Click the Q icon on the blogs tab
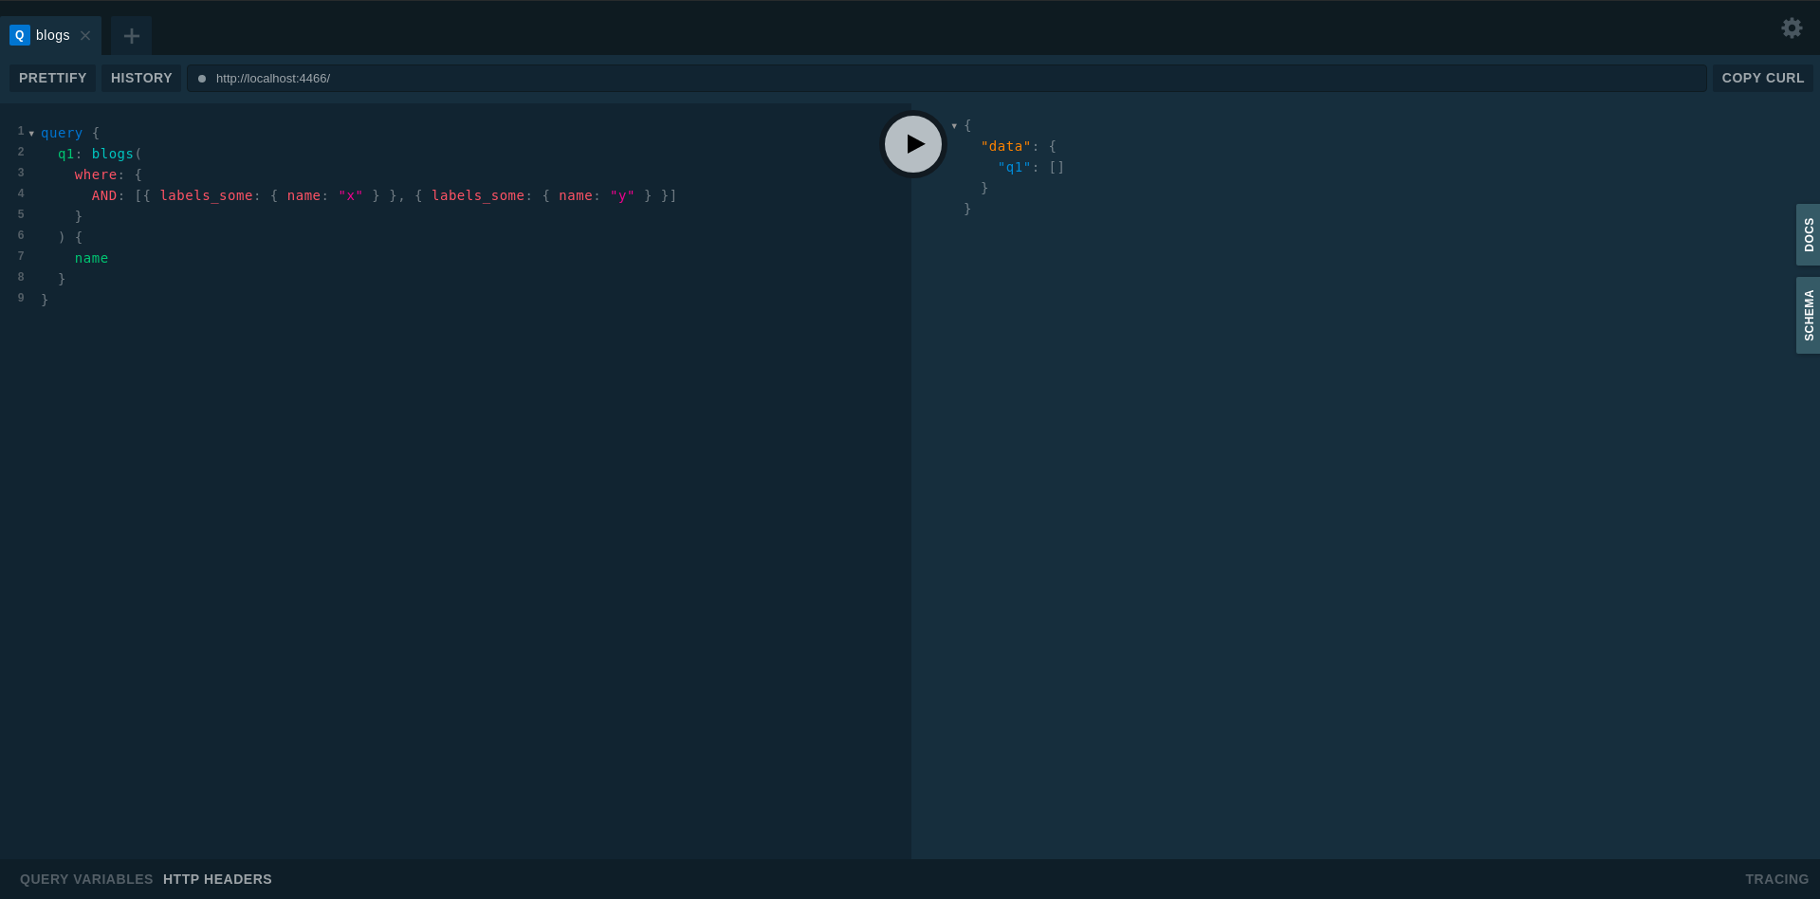The image size is (1820, 899). point(19,35)
